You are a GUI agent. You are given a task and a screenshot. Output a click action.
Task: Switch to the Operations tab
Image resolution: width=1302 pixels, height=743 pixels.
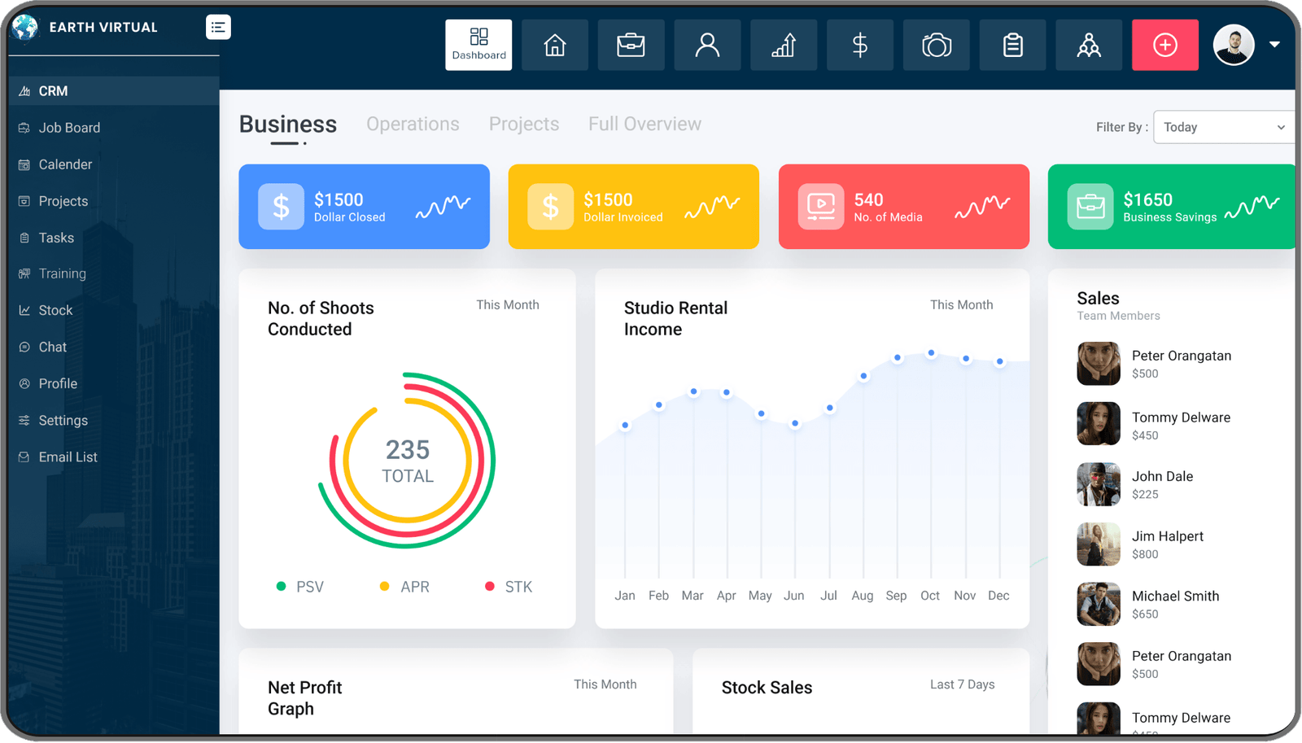(413, 124)
